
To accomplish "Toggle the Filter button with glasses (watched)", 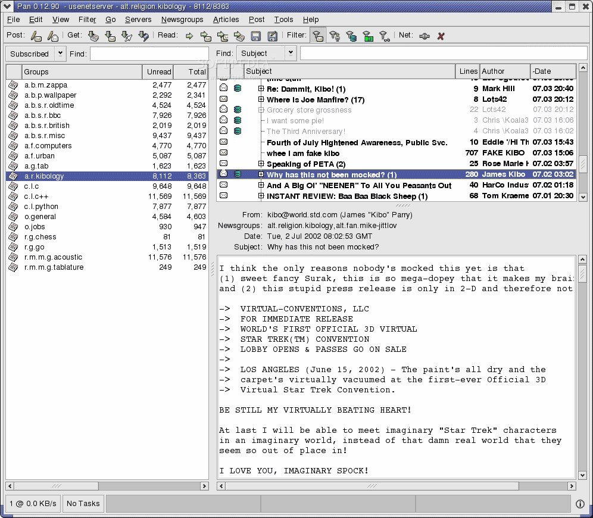I will [385, 36].
